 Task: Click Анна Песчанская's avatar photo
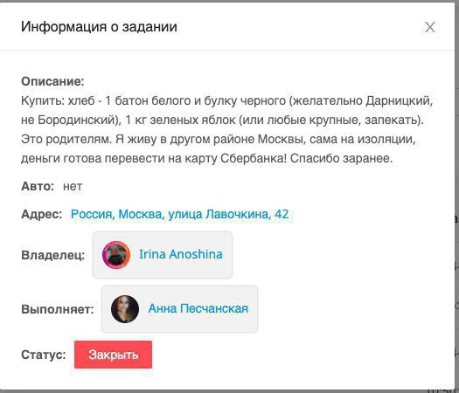(x=125, y=309)
